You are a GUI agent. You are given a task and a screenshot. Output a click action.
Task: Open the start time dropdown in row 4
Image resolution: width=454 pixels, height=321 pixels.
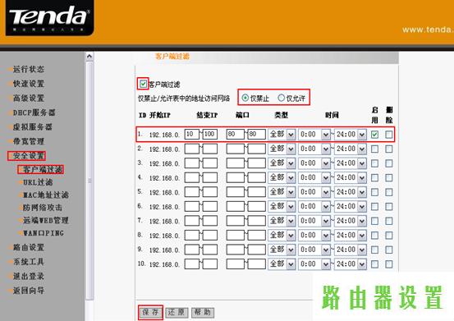314,177
